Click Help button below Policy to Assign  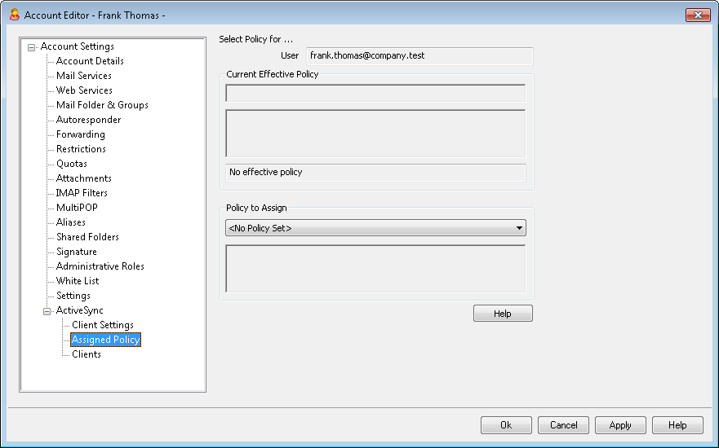pos(503,314)
